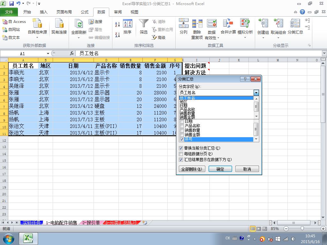This screenshot has width=327, height=245.
Task: Uncheck the 序号 checkbox in subtotal list
Action: (182, 139)
